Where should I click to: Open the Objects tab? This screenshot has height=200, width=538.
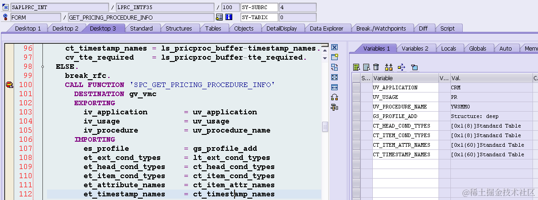click(x=244, y=28)
